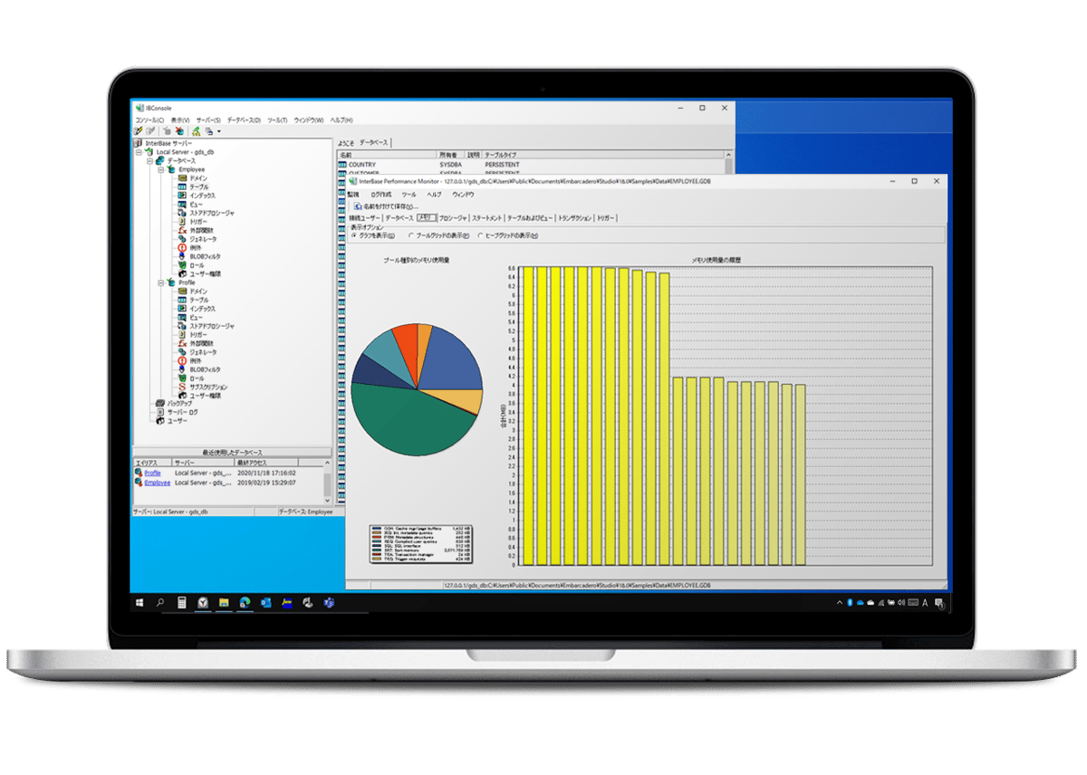This screenshot has width=1087, height=775.
Task: Enable the プールグリッドの表示 option
Action: 410,235
